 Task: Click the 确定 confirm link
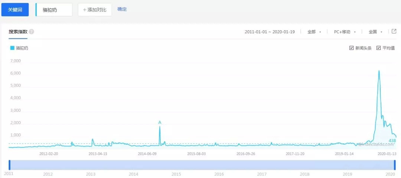(x=122, y=9)
